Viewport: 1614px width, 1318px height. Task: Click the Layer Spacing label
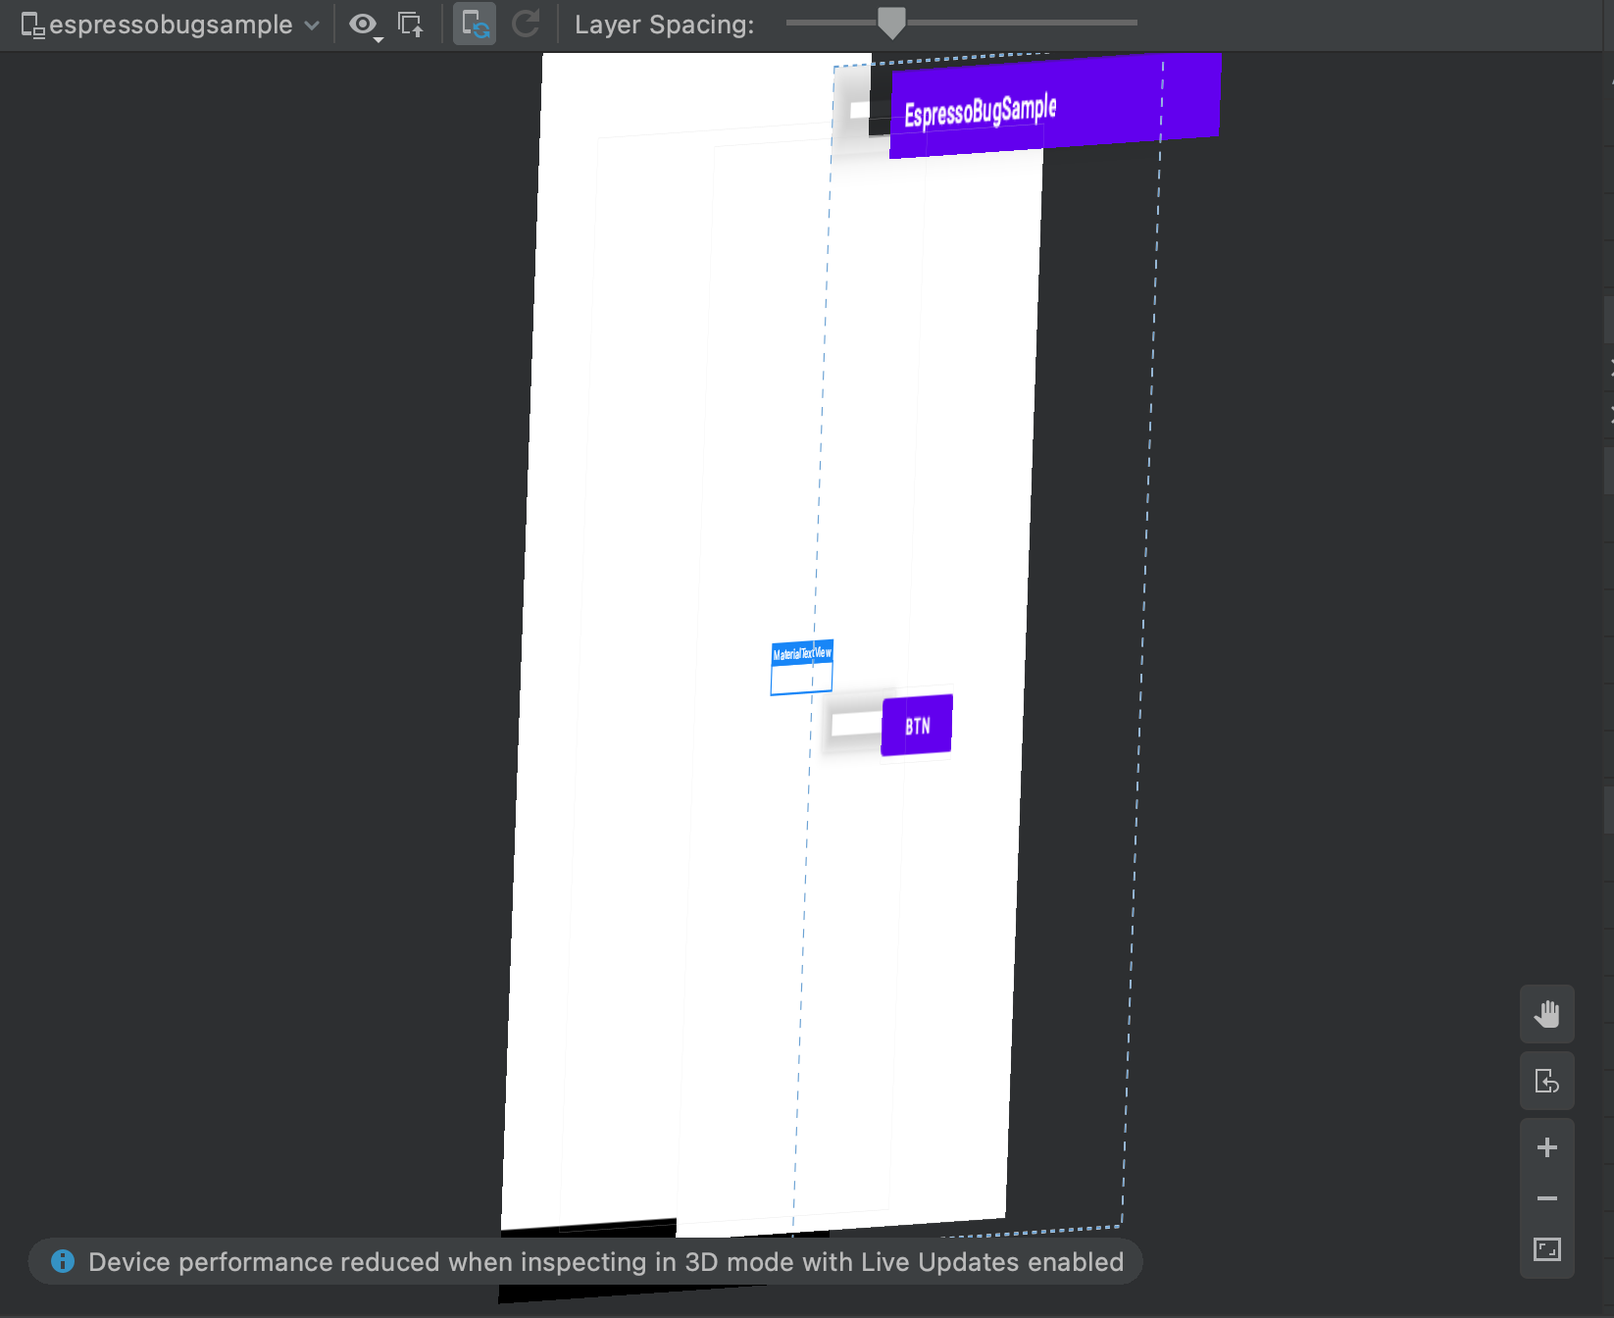click(665, 25)
